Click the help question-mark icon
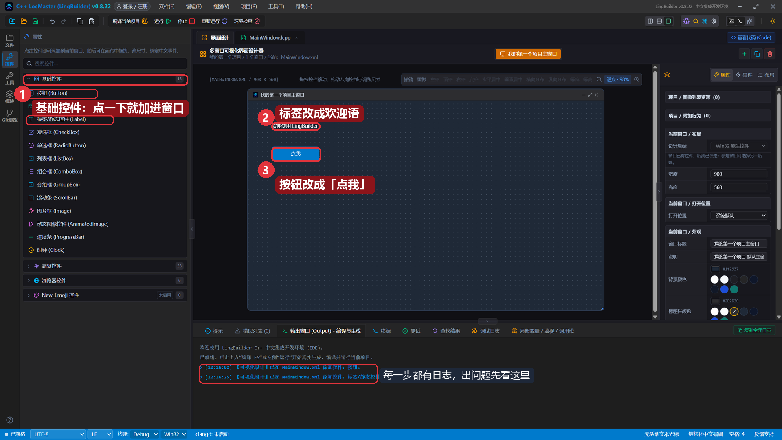This screenshot has height=440, width=782. point(10,420)
